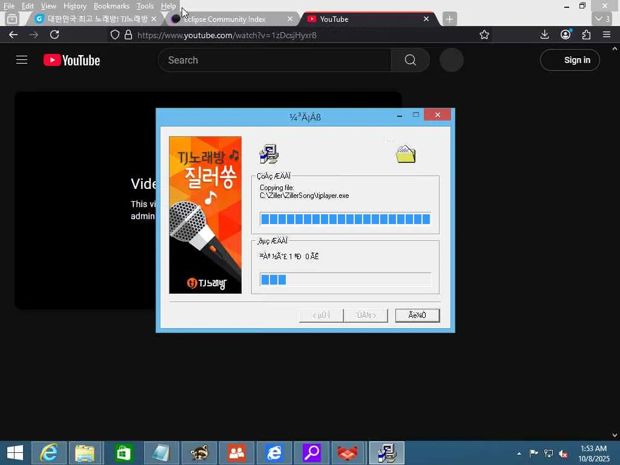Reload the current page
Viewport: 620px width, 465px height.
(54, 35)
